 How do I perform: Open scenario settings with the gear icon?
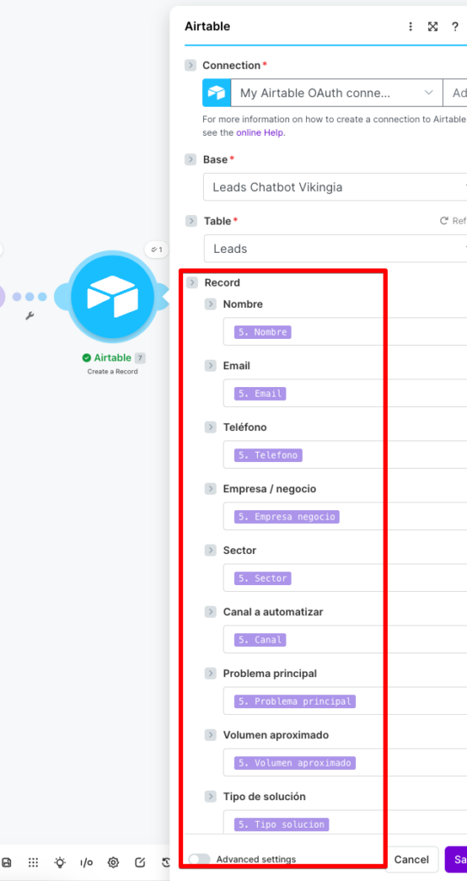coord(113,862)
